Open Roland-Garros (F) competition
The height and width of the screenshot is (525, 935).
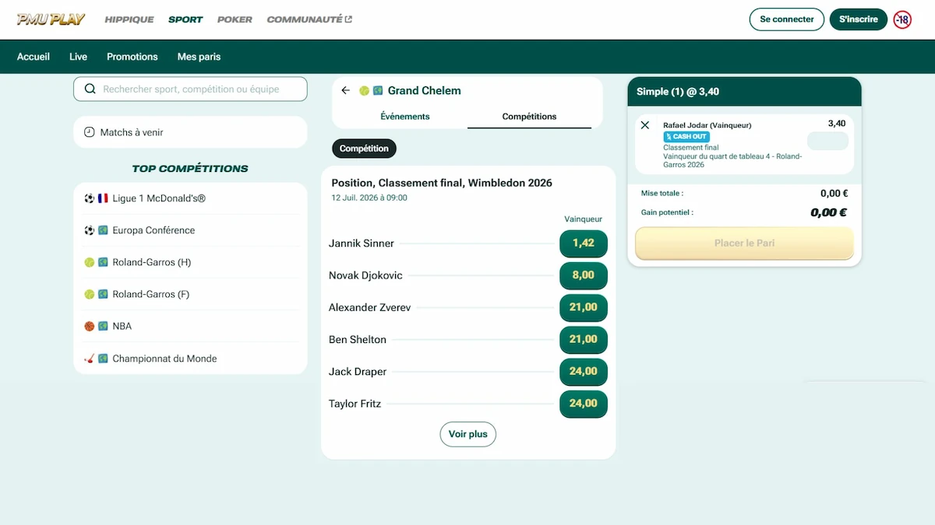190,294
